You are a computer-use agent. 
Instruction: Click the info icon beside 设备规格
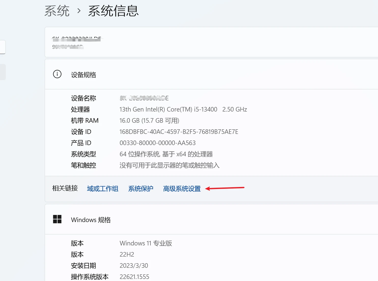[x=57, y=74]
